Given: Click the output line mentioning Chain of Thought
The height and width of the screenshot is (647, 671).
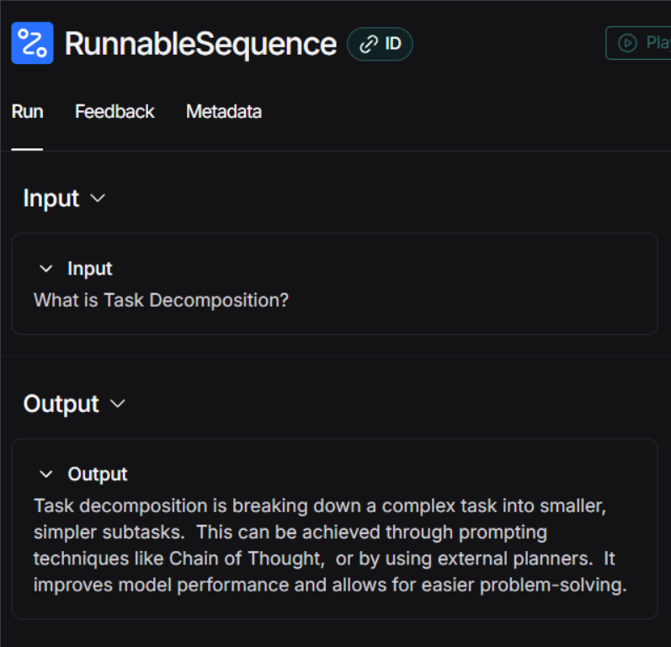Looking at the screenshot, I should 324,559.
